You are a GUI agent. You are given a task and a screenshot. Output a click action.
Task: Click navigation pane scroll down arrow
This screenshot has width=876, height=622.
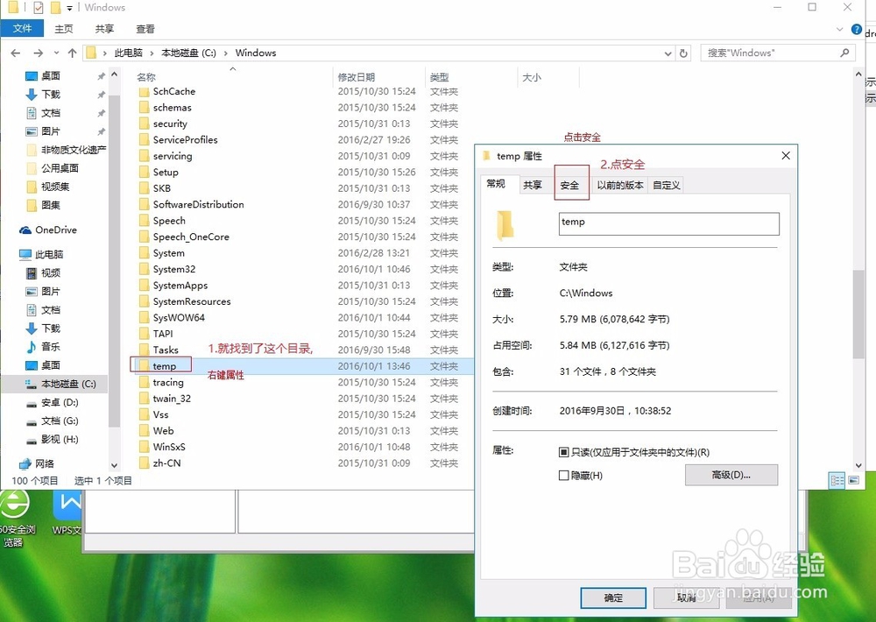(x=114, y=465)
